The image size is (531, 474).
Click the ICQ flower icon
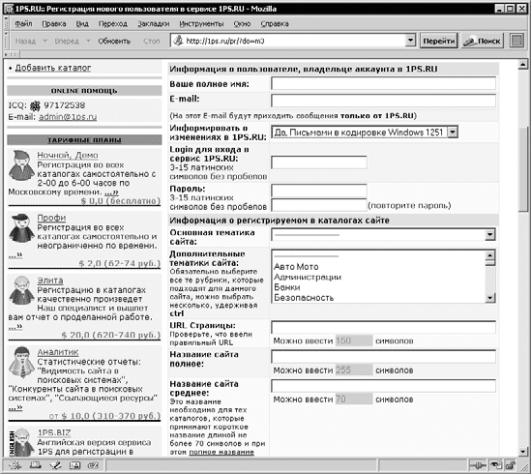[35, 106]
